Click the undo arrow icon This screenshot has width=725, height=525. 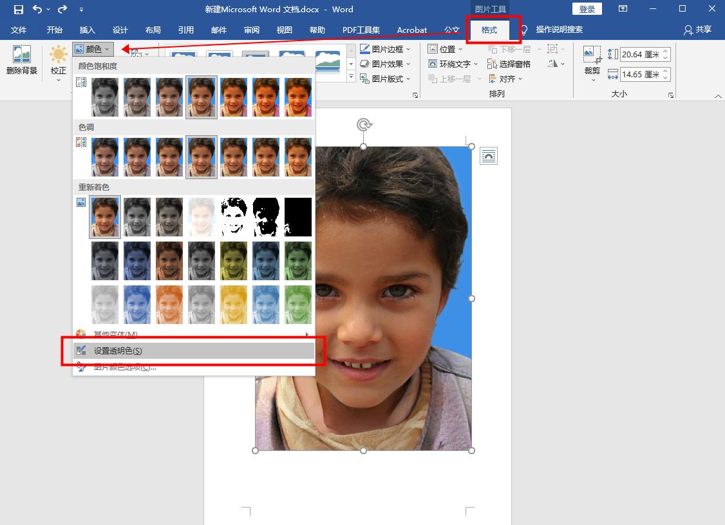click(37, 10)
